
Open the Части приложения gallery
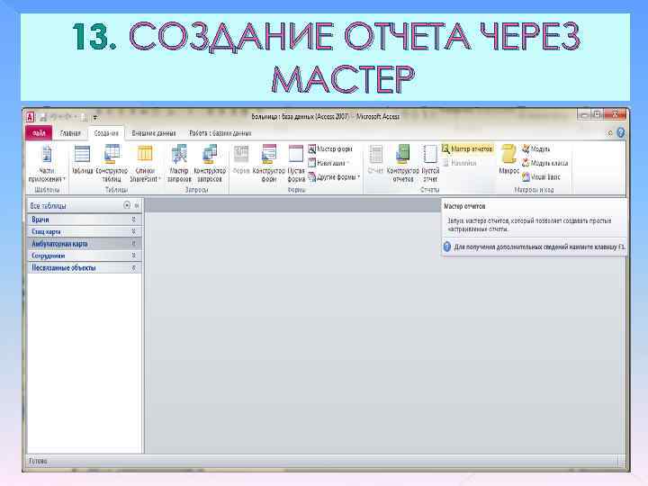[x=47, y=164]
